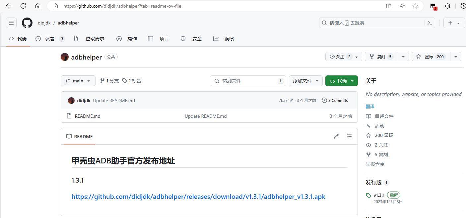
Task: Expand the Add file dropdown
Action: (x=306, y=81)
